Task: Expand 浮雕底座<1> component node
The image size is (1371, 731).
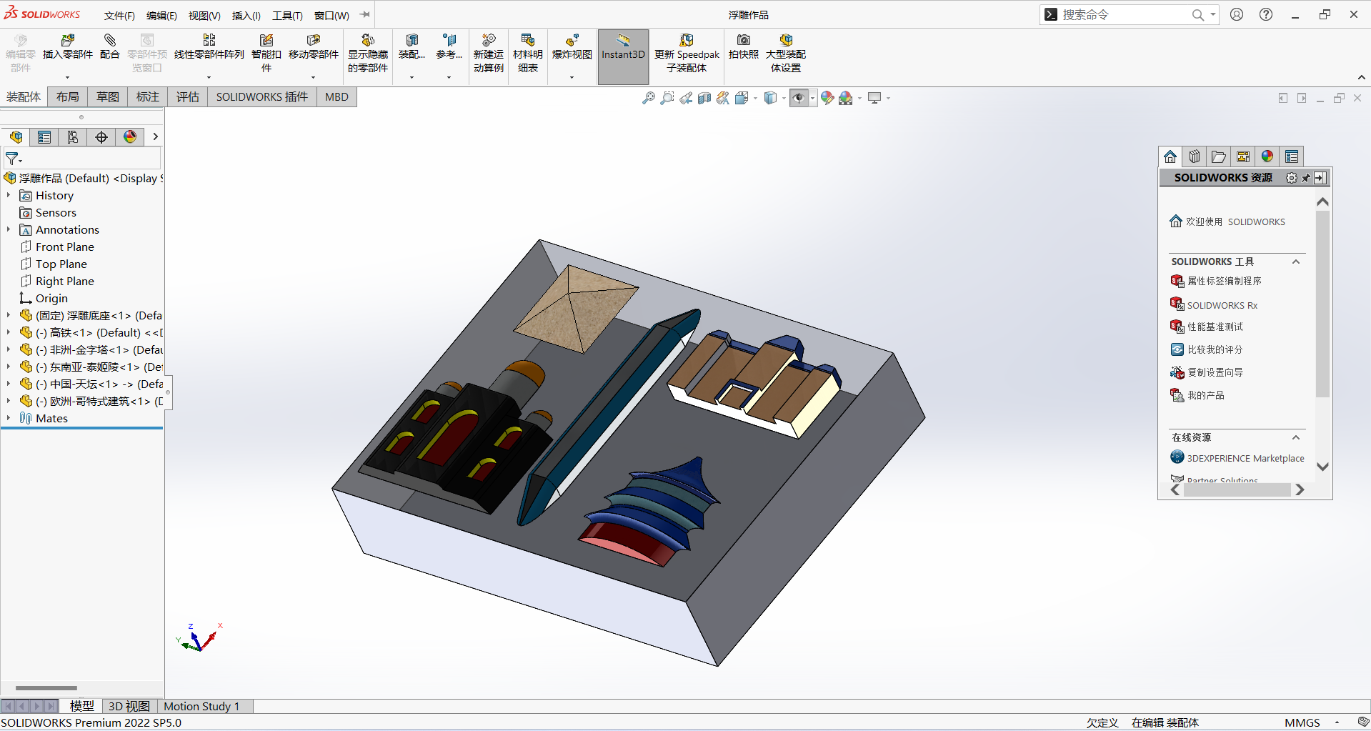Action: point(8,315)
